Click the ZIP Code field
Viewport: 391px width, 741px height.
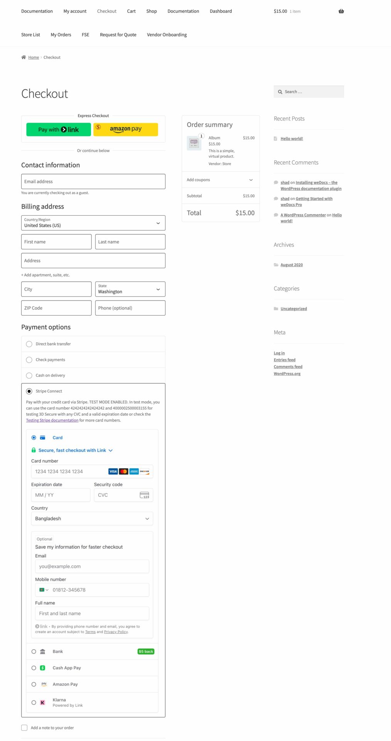pos(56,308)
